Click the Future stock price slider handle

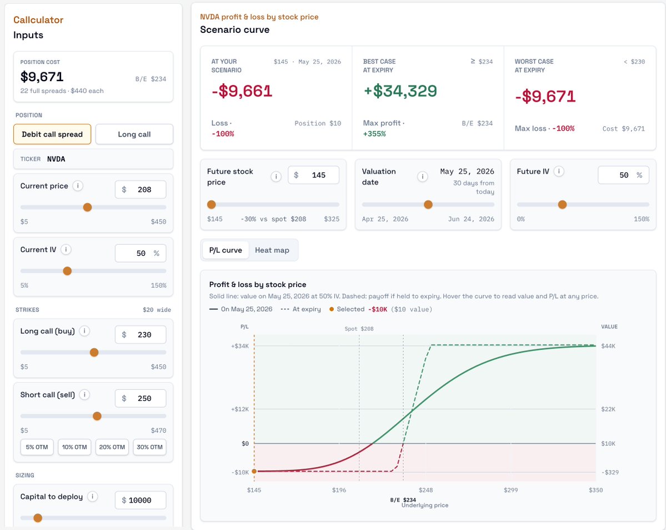click(x=212, y=205)
